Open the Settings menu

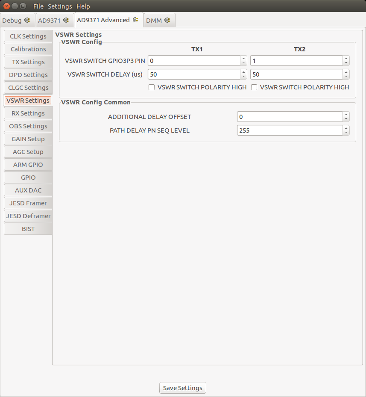pos(60,6)
